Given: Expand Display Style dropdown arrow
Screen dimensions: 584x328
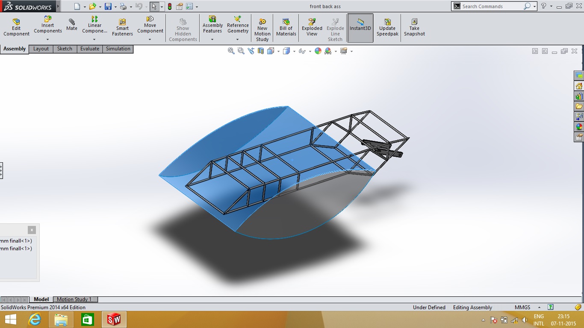Looking at the screenshot, I should (x=294, y=51).
